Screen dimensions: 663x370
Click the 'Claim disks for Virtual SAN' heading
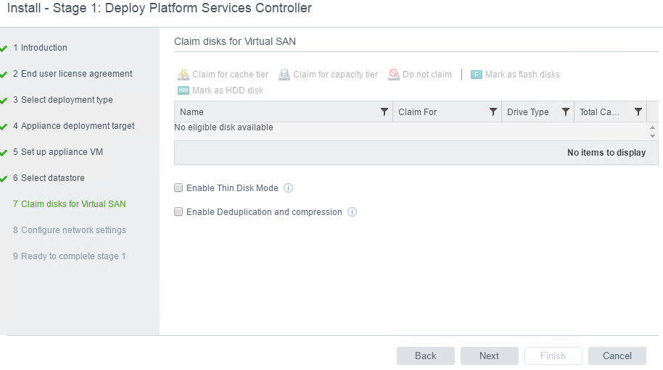point(235,41)
